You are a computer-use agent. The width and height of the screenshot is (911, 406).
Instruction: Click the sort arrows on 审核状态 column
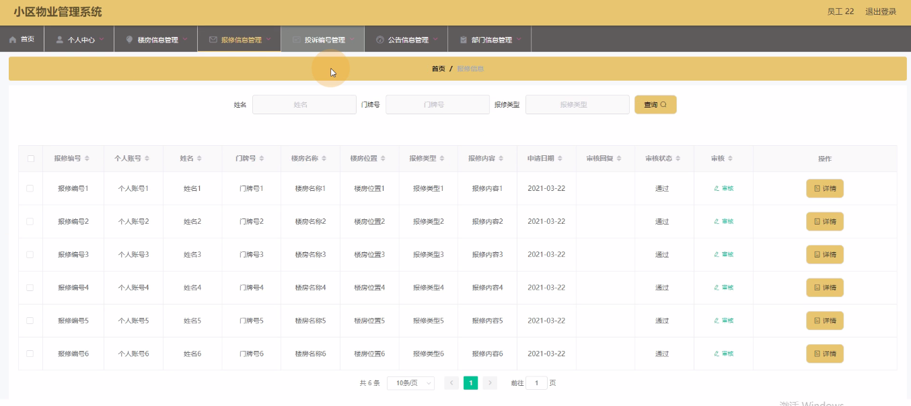678,159
